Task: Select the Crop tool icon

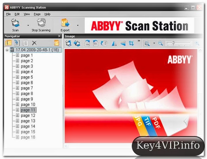Action: point(131,43)
